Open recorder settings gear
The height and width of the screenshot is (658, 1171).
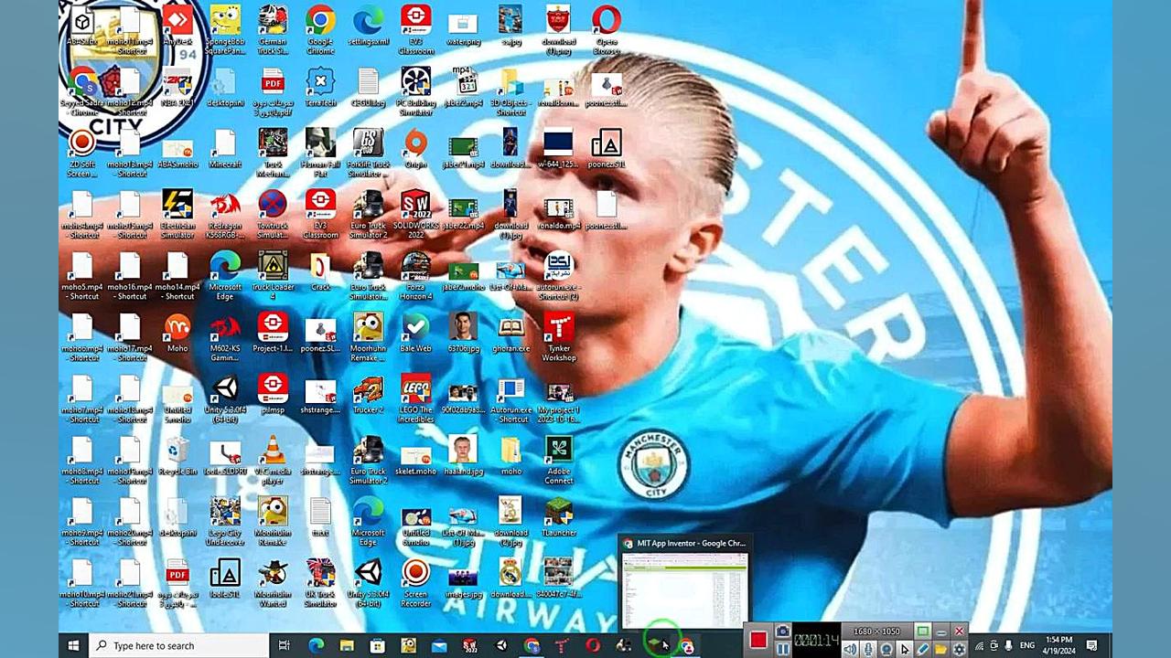point(959,650)
